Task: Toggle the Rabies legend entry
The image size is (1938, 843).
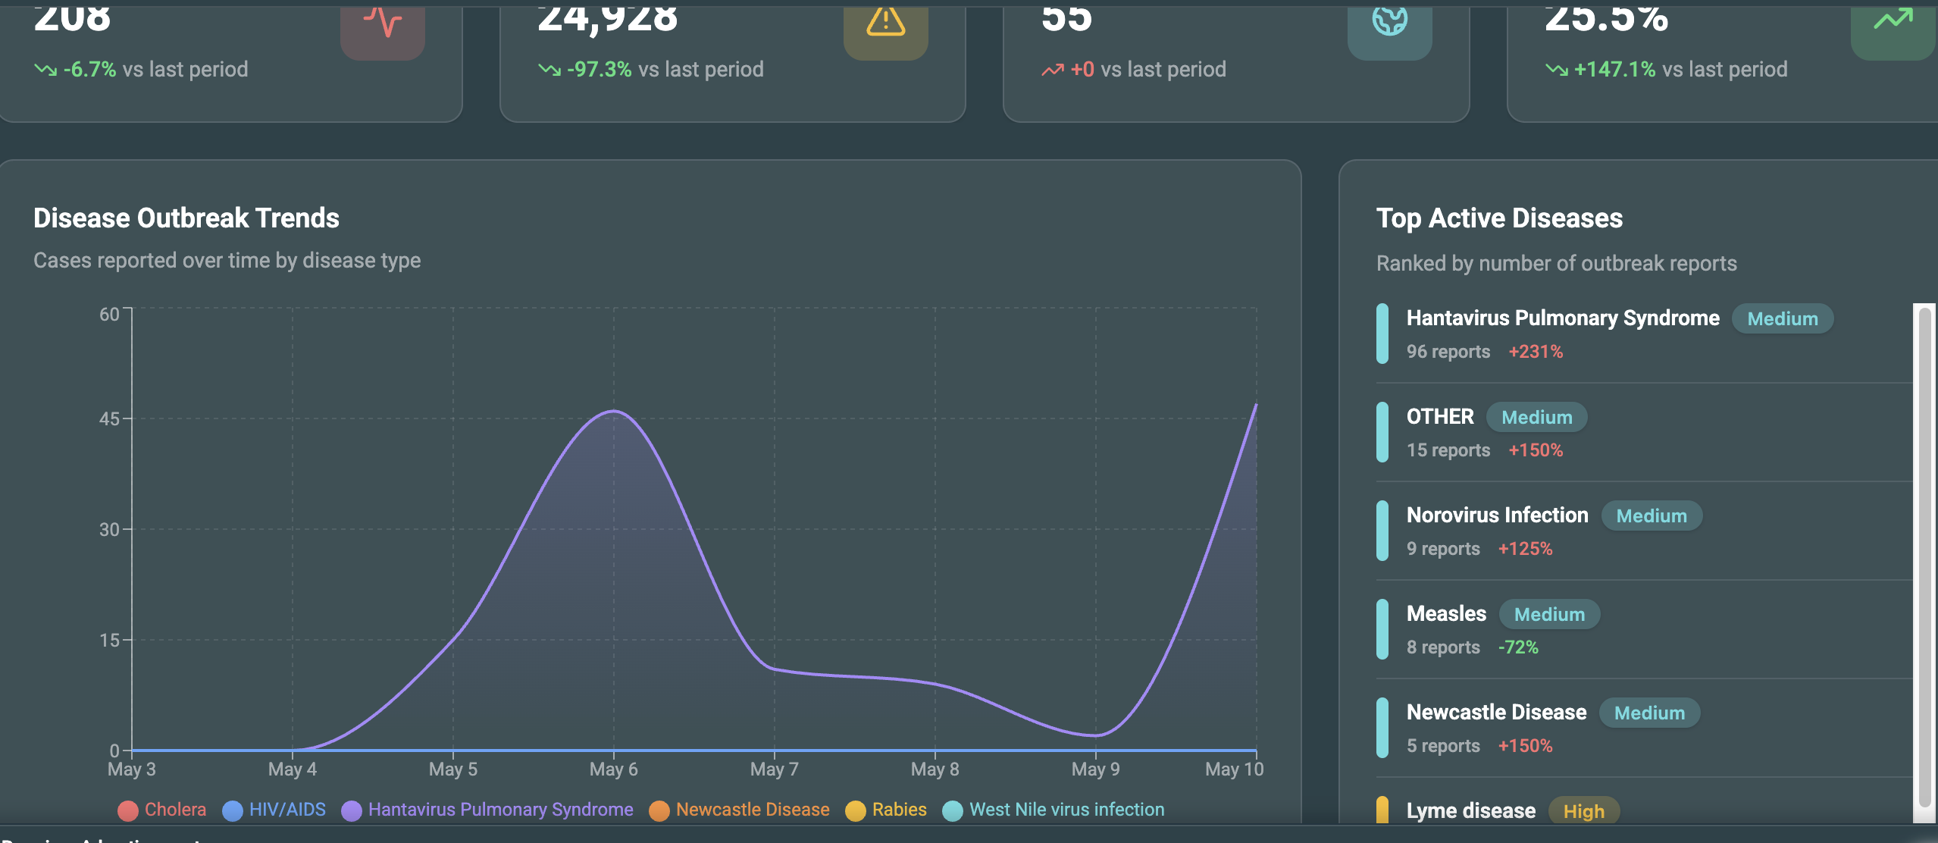Action: coord(885,810)
